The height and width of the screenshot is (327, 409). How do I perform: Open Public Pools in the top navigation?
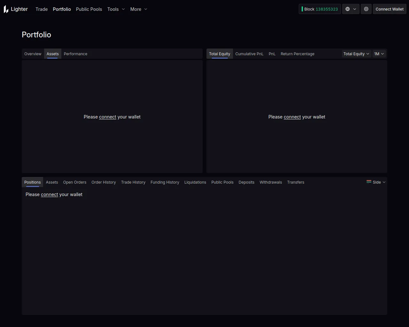[x=89, y=9]
